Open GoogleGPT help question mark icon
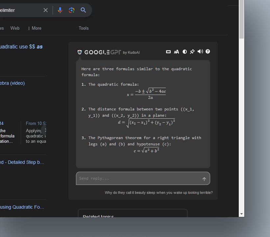The height and width of the screenshot is (237, 270). 208,51
